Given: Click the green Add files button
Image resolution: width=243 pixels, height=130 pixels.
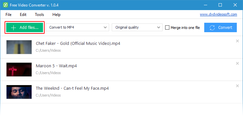Looking at the screenshot, I should 25,28.
